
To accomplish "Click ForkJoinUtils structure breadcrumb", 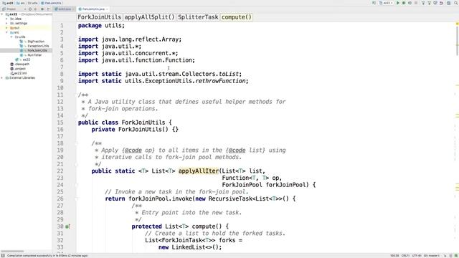I will tap(99, 17).
